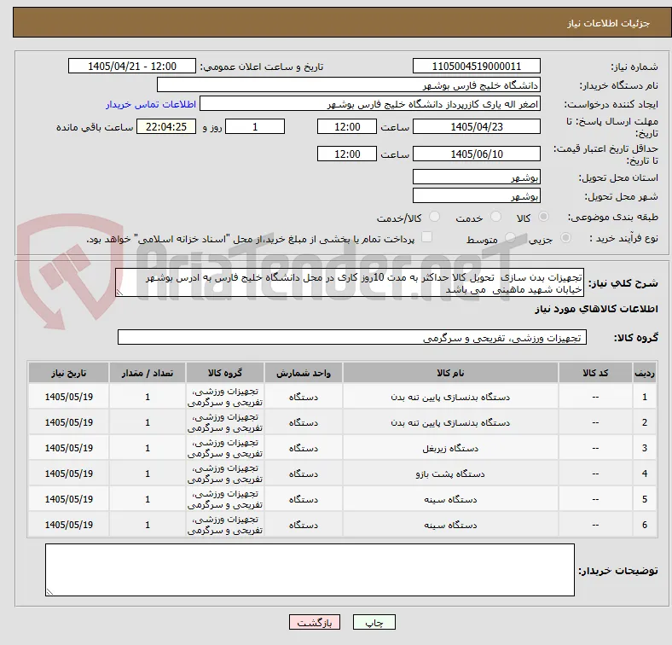Click the remaining days field showing 1

point(255,126)
